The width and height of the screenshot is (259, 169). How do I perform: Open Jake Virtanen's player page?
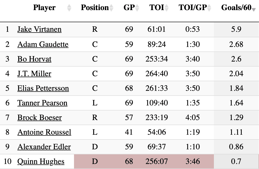[x=39, y=29]
